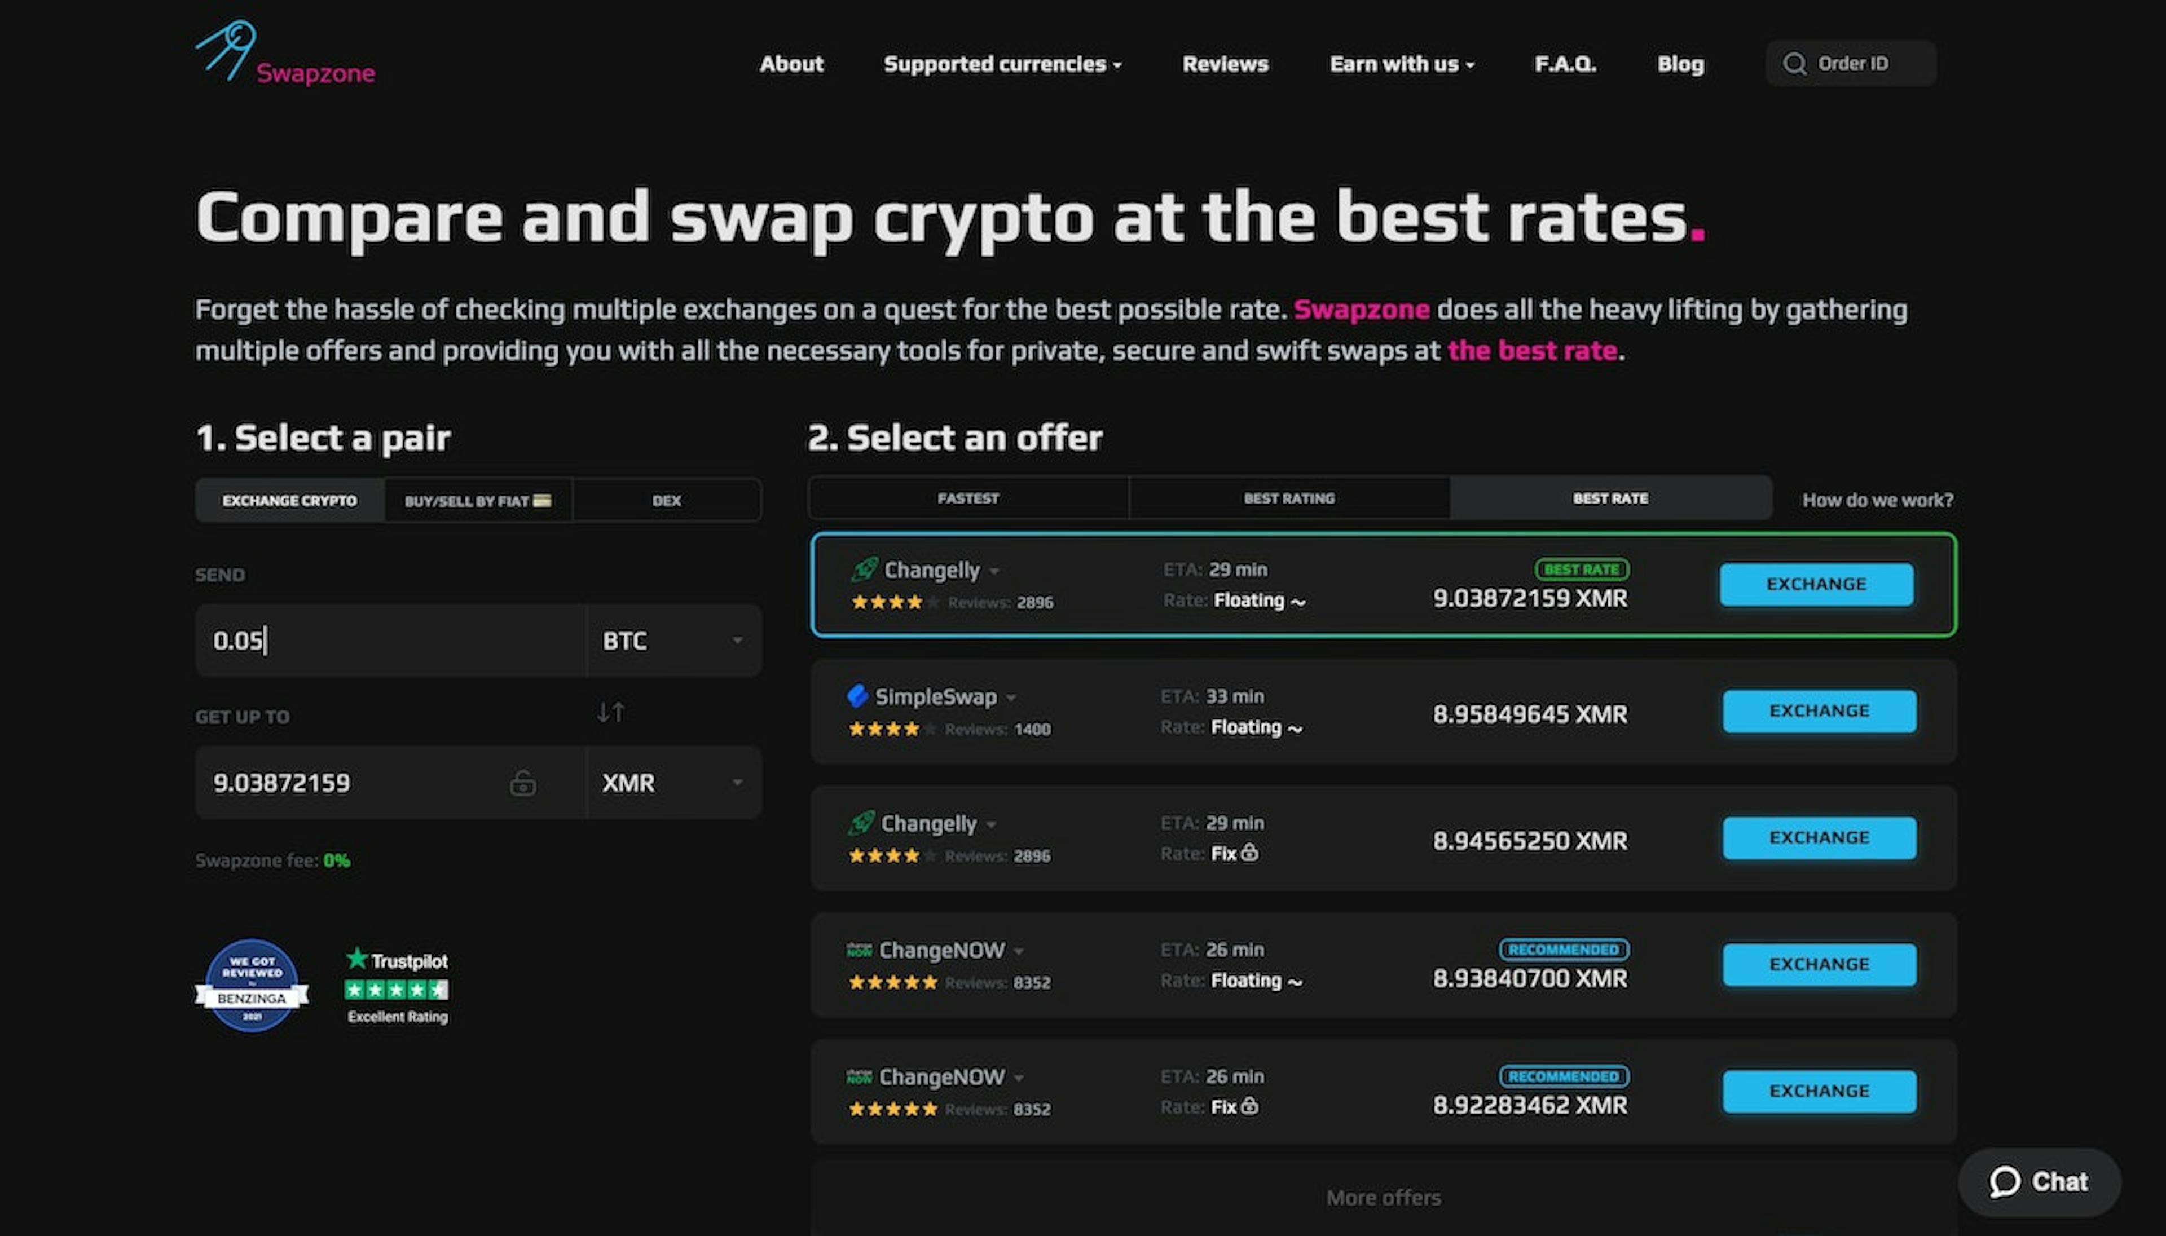This screenshot has height=1236, width=2166.
Task: Click the ChangeNOW logo in the Fix offer
Action: pyautogui.click(x=859, y=1076)
